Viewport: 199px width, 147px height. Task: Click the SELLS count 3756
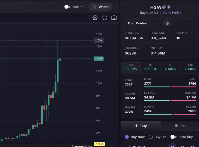(x=192, y=84)
